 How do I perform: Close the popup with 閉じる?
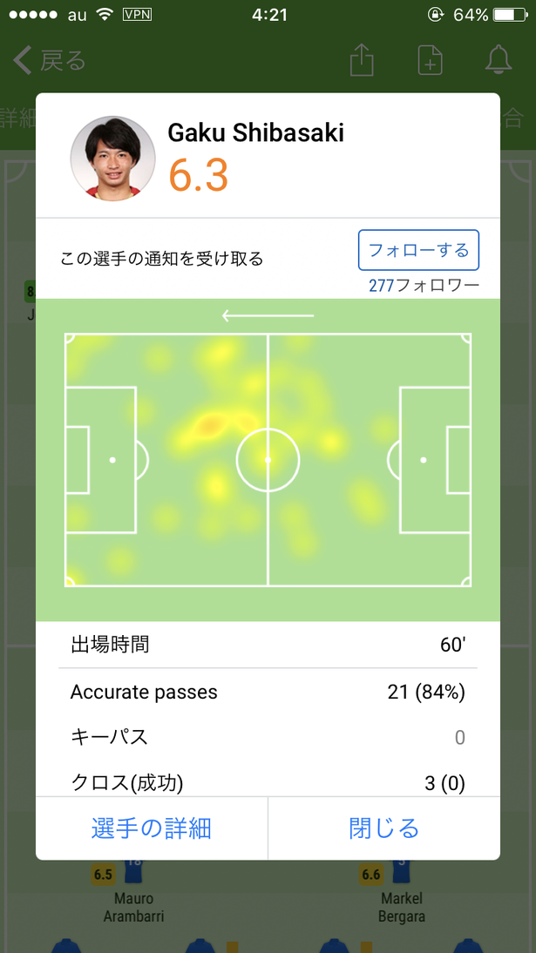tap(383, 828)
